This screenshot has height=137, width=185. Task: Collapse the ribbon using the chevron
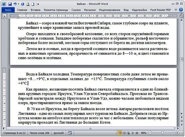point(176,10)
